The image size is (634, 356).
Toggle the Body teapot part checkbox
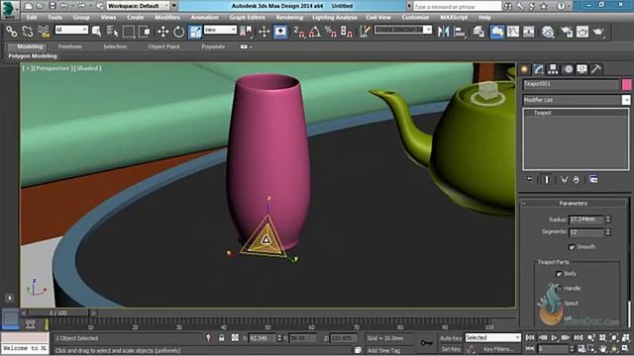coord(559,274)
